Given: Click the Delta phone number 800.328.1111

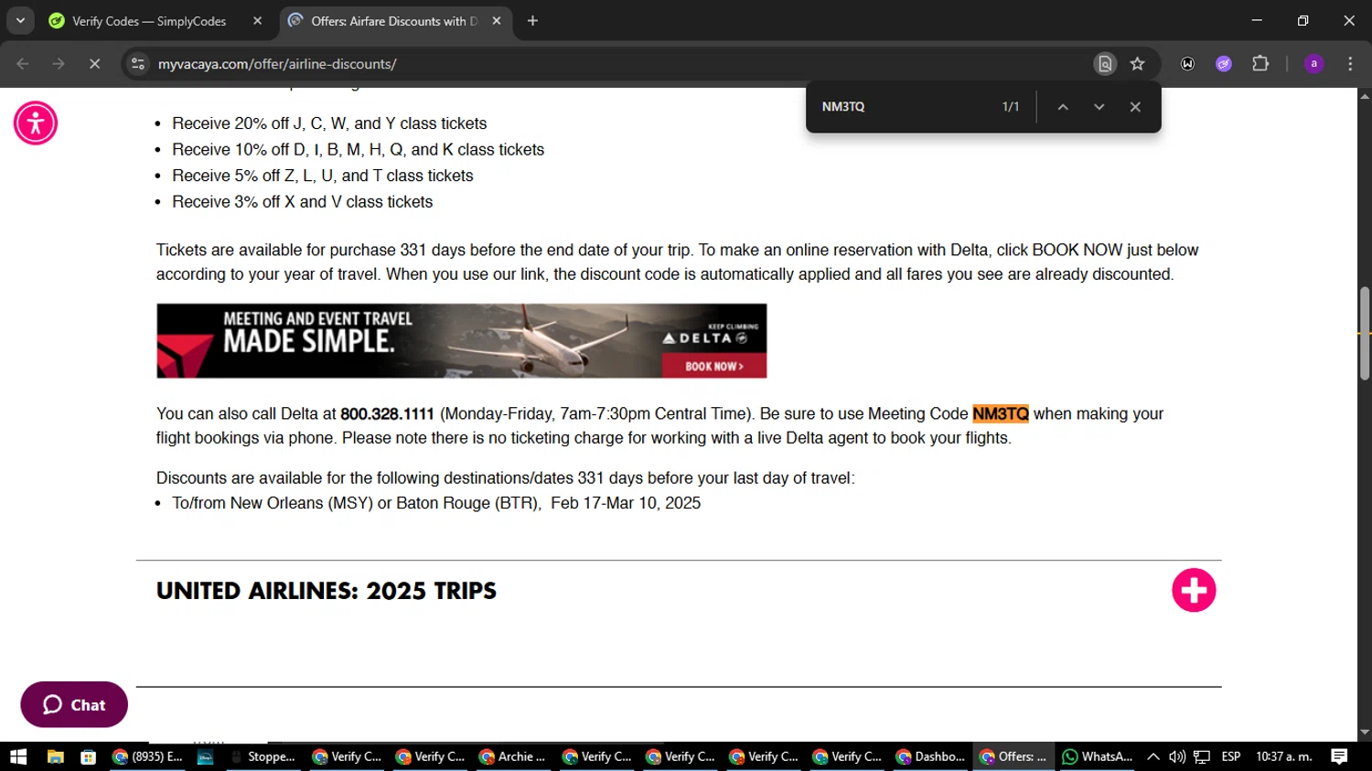Looking at the screenshot, I should pyautogui.click(x=387, y=414).
